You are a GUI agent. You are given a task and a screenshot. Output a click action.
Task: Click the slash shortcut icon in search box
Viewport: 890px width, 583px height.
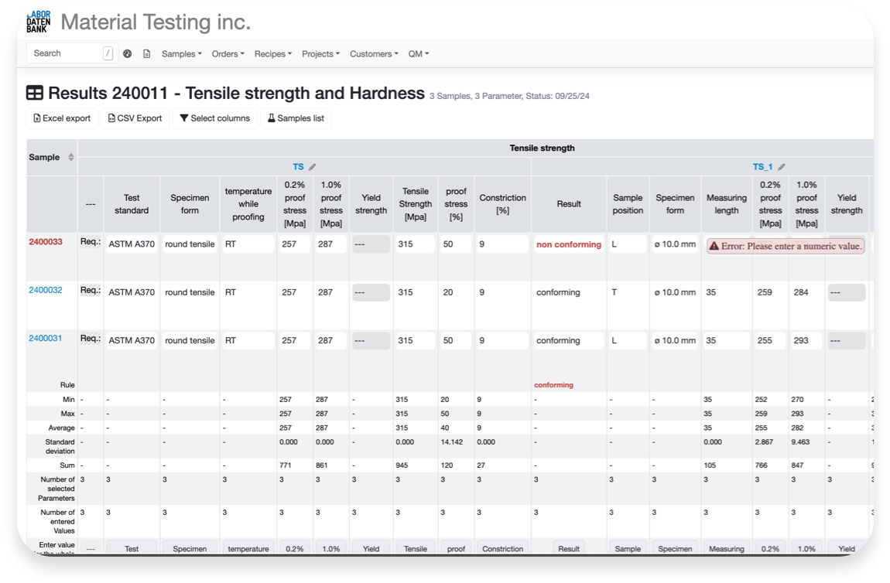coord(108,53)
